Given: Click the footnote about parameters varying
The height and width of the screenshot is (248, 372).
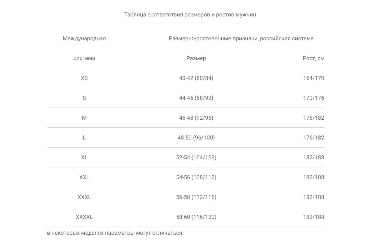Looking at the screenshot, I should pos(115,233).
